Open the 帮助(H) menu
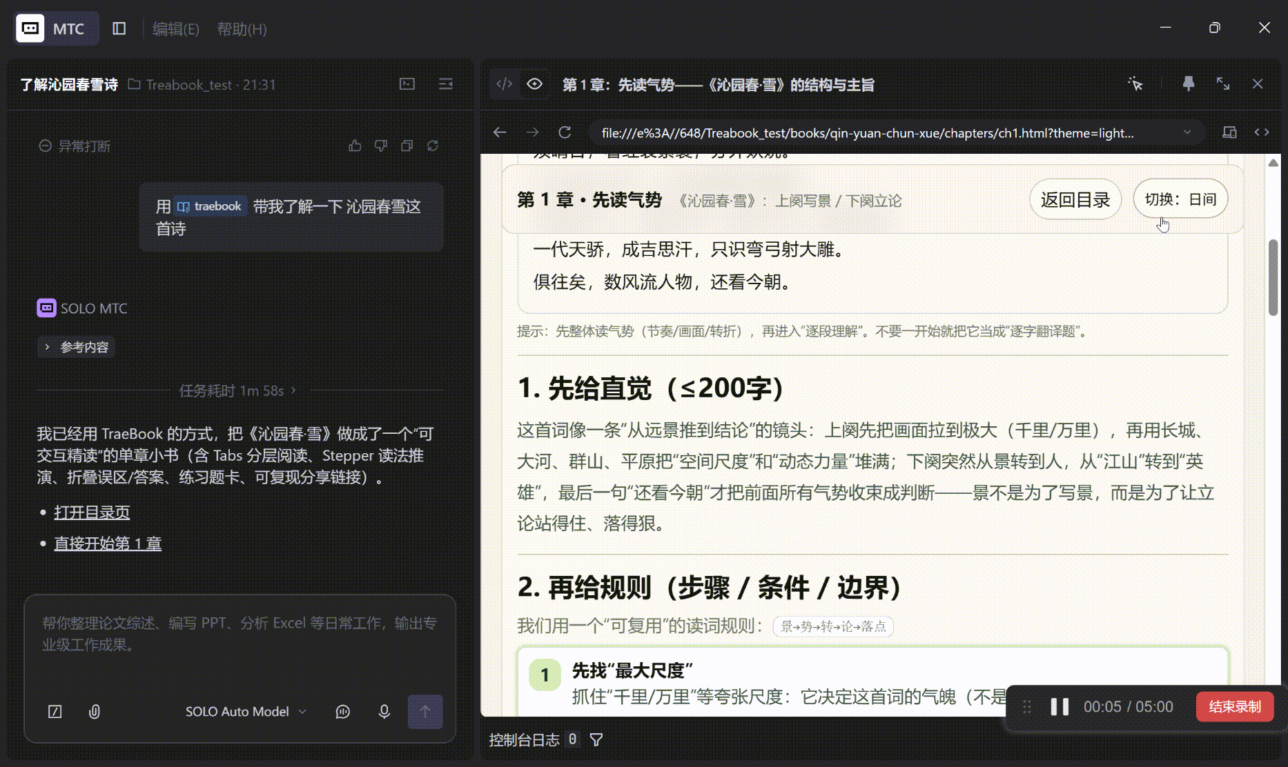1288x767 pixels. pos(242,29)
